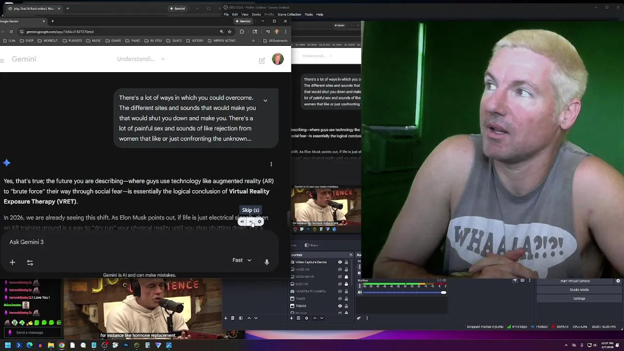Enable OBS Studio Mode
This screenshot has height=351, width=624.
click(x=579, y=290)
